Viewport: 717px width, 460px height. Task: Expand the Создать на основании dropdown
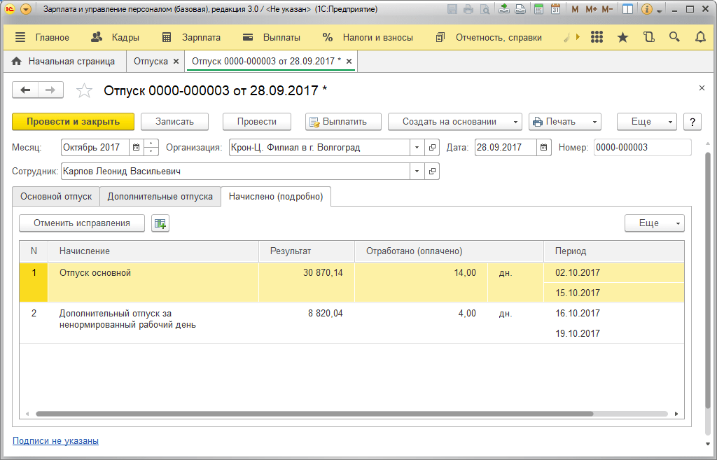point(455,122)
